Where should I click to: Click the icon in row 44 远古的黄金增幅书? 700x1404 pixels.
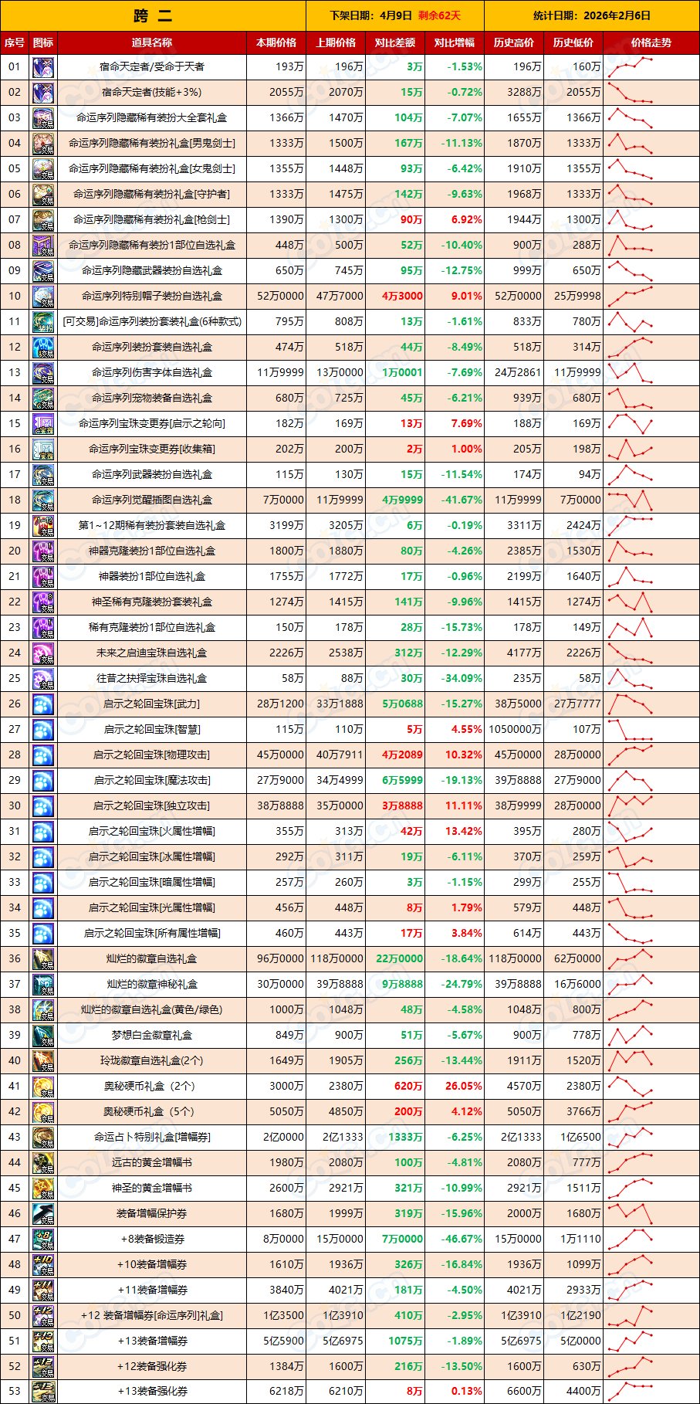point(43,1163)
